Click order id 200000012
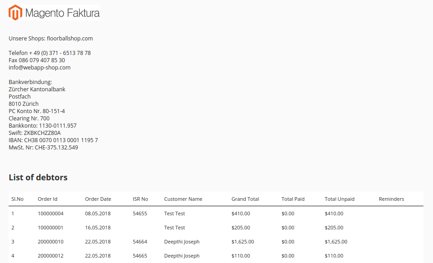The height and width of the screenshot is (263, 433). click(x=50, y=256)
